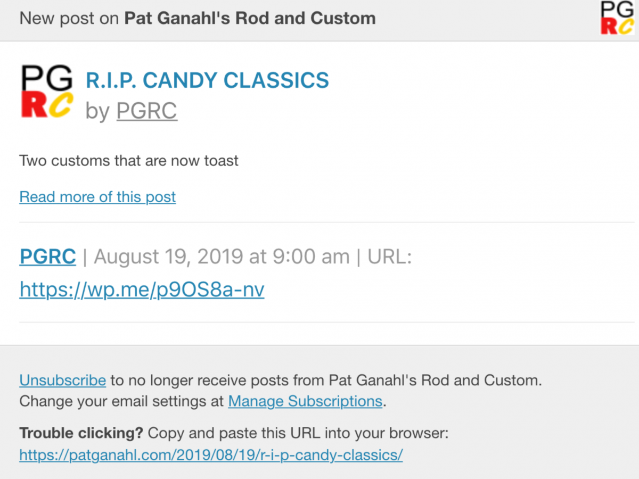This screenshot has width=639, height=479.
Task: Click the 'New post on' header text
Action: (70, 18)
